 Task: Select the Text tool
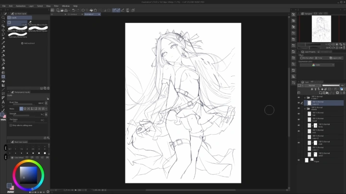click(3, 102)
